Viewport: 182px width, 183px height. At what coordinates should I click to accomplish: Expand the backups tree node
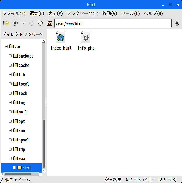pyautogui.click(x=10, y=56)
